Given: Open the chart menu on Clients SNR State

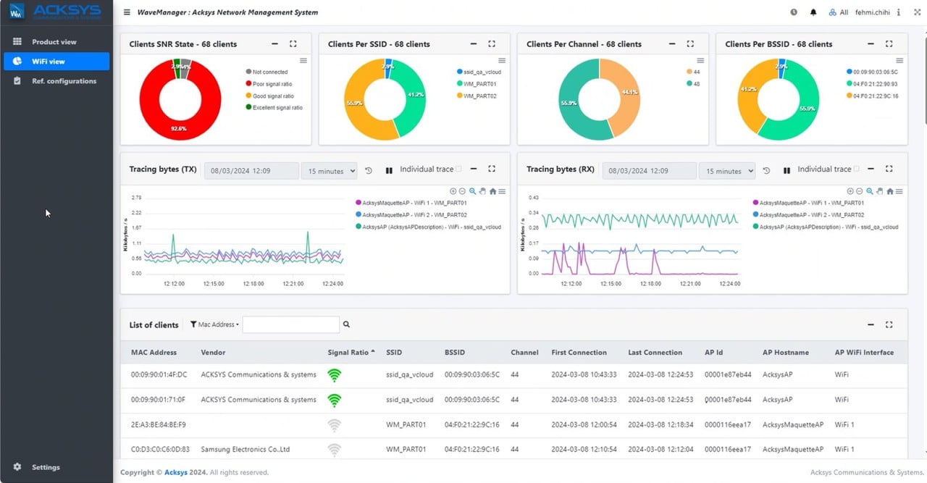Looking at the screenshot, I should tap(303, 61).
